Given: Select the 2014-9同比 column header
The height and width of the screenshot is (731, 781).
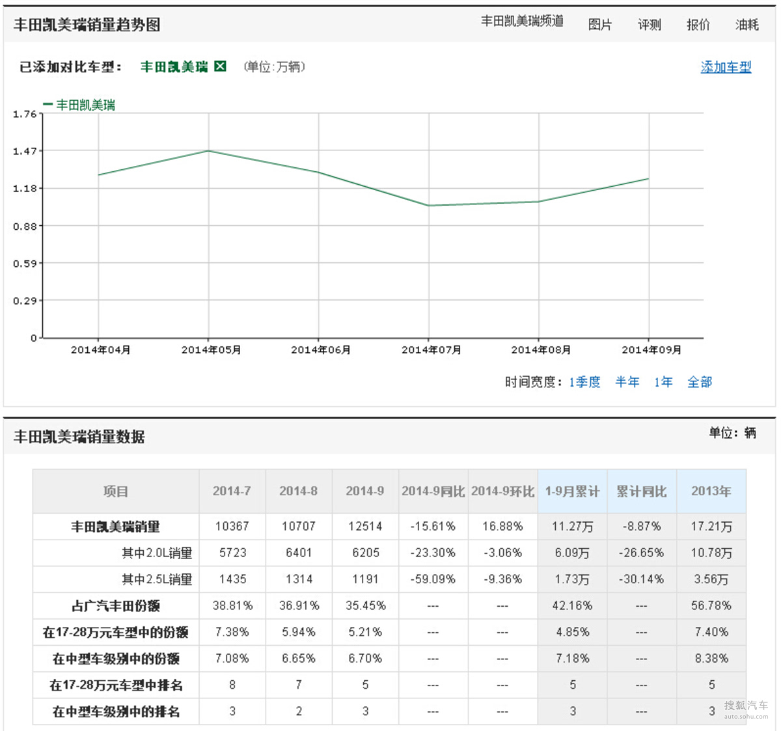Looking at the screenshot, I should click(433, 491).
